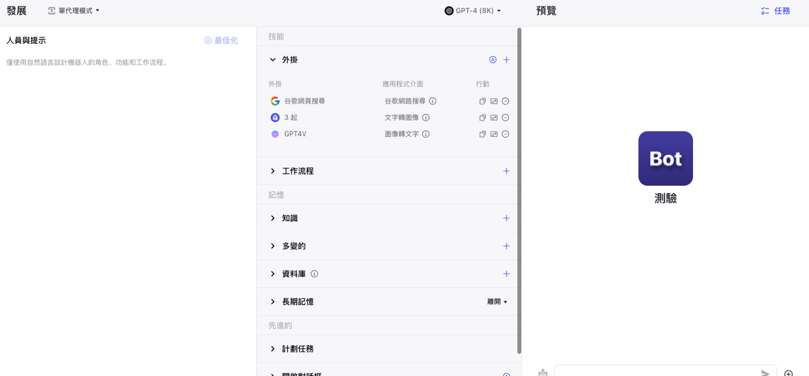The width and height of the screenshot is (809, 376).
Task: Add a plugin with the 外掛 plus icon
Action: coord(506,60)
